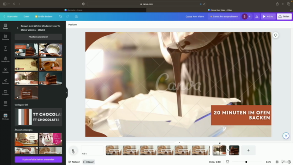Click the cloud save status icon

(76, 16)
